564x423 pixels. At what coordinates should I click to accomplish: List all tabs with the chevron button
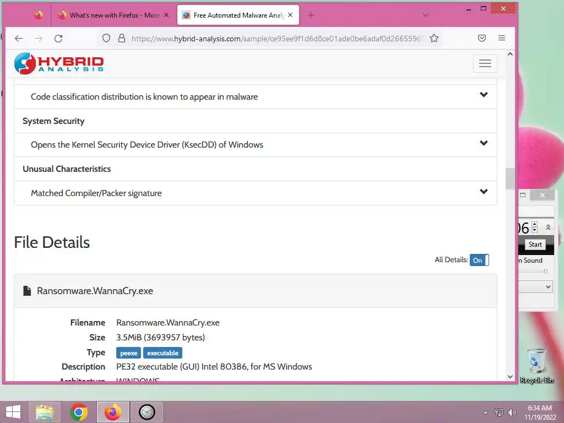tap(426, 15)
